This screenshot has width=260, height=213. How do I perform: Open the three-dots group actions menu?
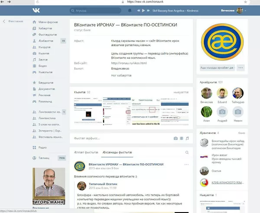tap(240, 68)
